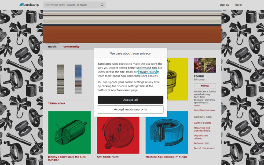This screenshot has height=165, width=264.
Task: Open the TERRA NOVA title link
Action: 57,103
